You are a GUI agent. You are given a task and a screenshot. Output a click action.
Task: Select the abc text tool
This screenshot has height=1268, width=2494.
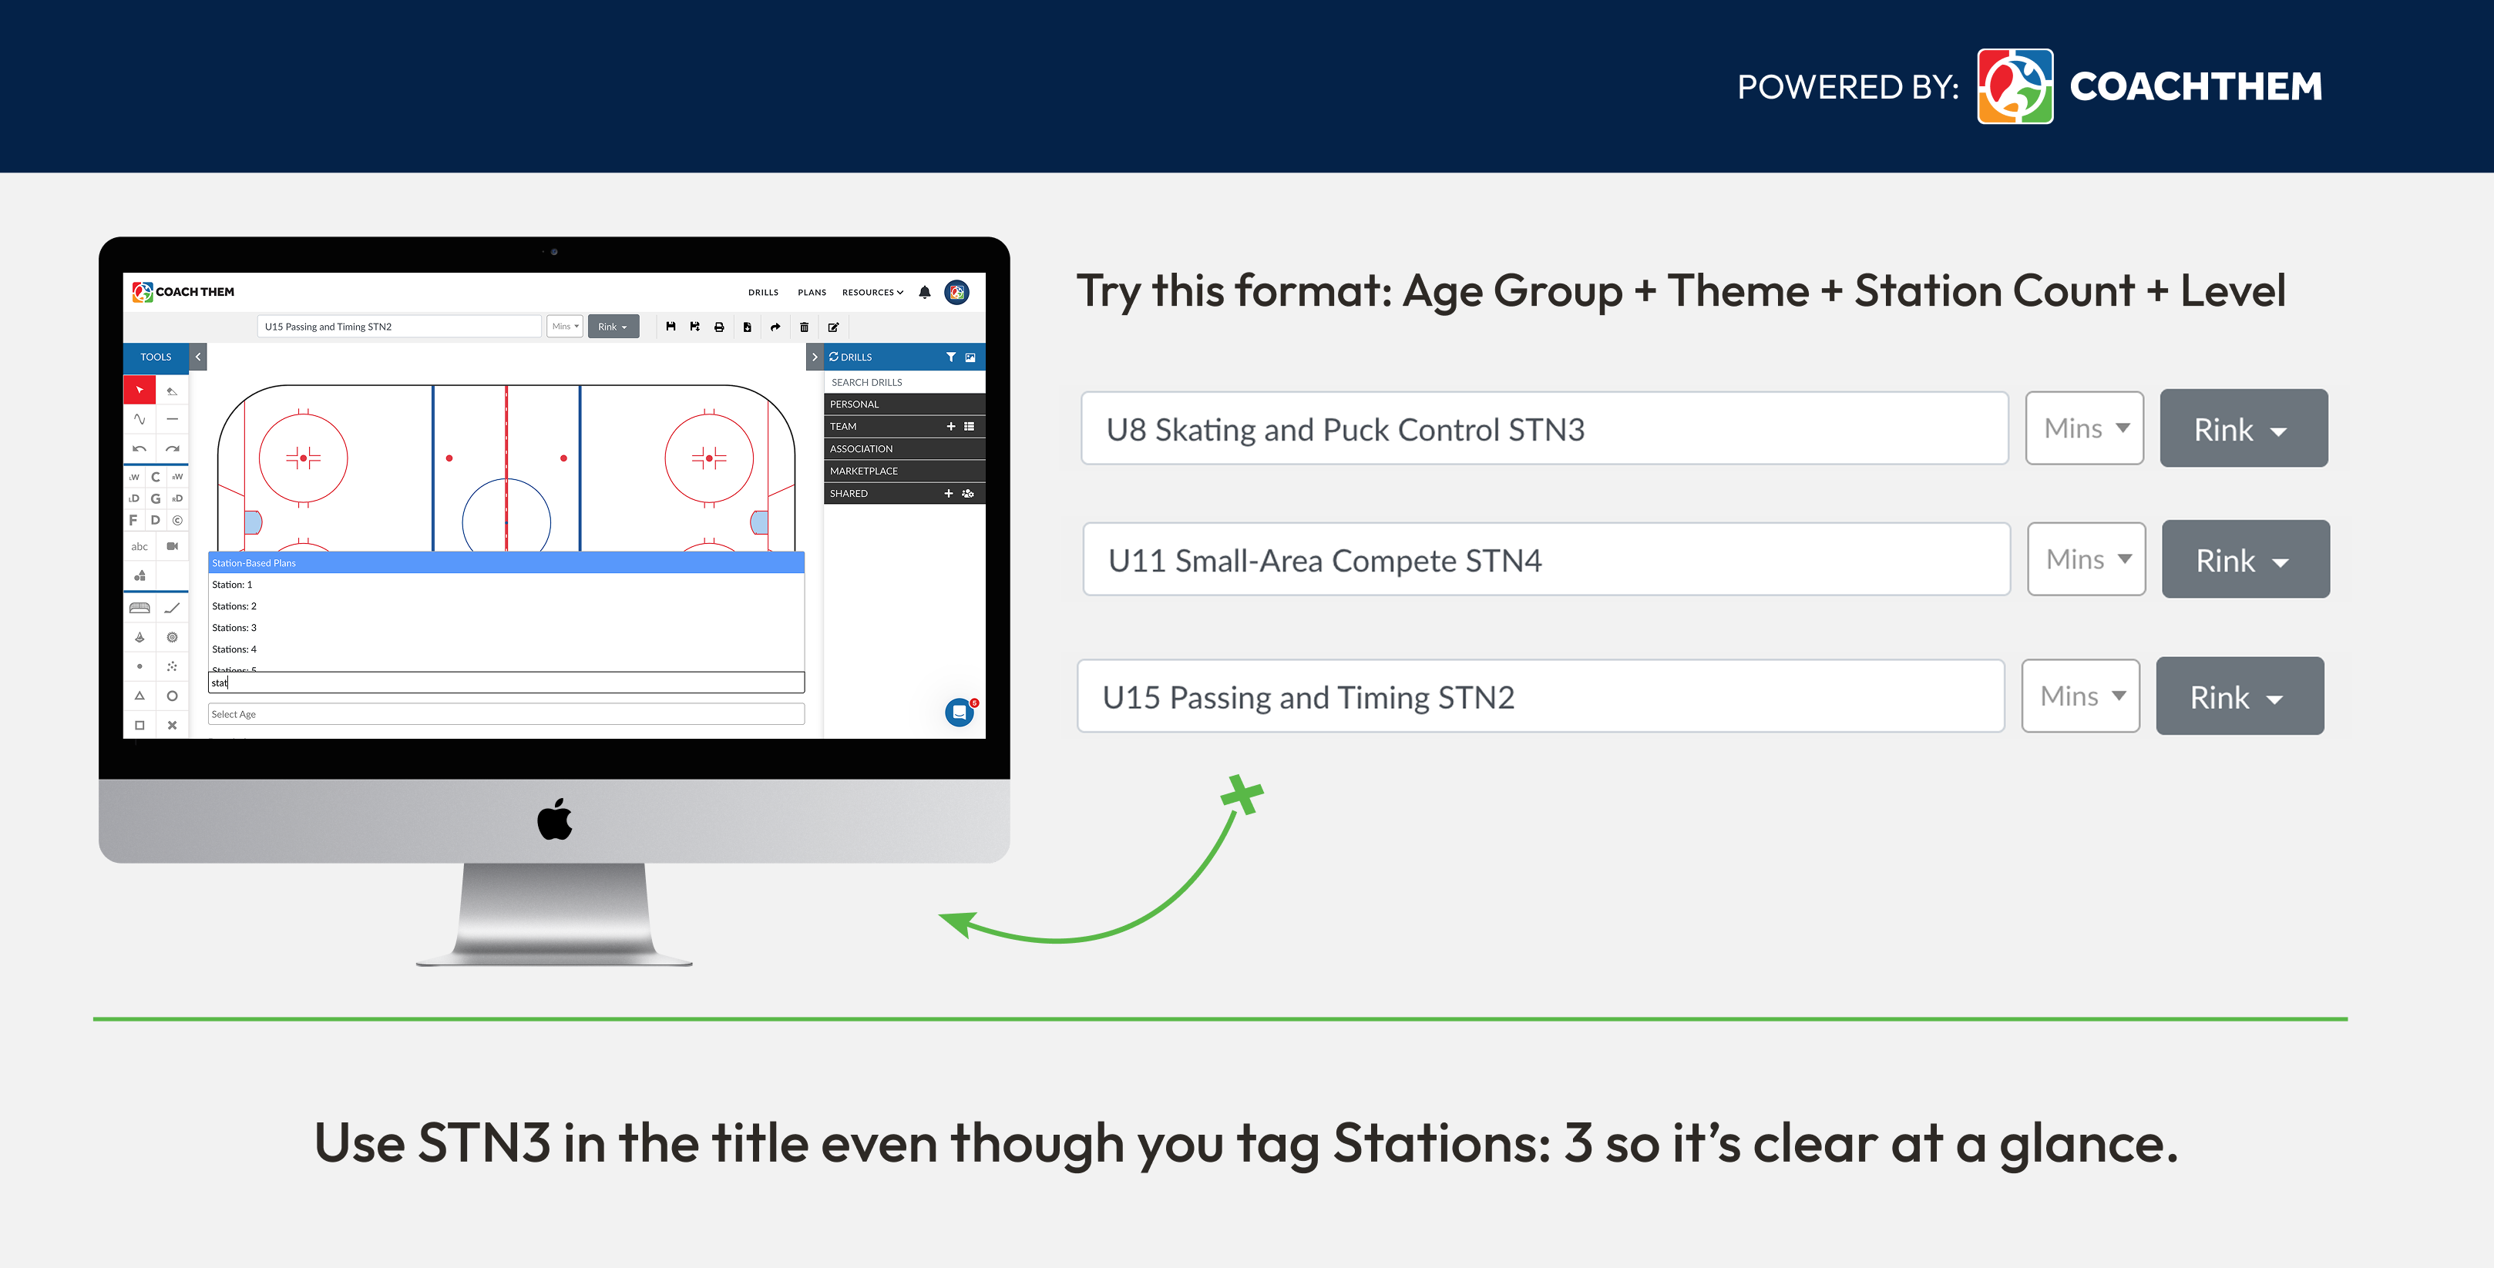click(141, 547)
